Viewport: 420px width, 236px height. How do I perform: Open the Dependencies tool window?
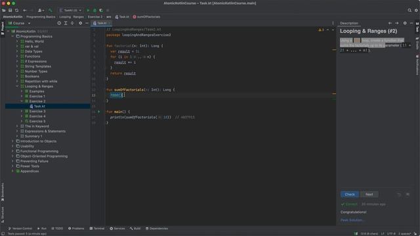coord(157,229)
